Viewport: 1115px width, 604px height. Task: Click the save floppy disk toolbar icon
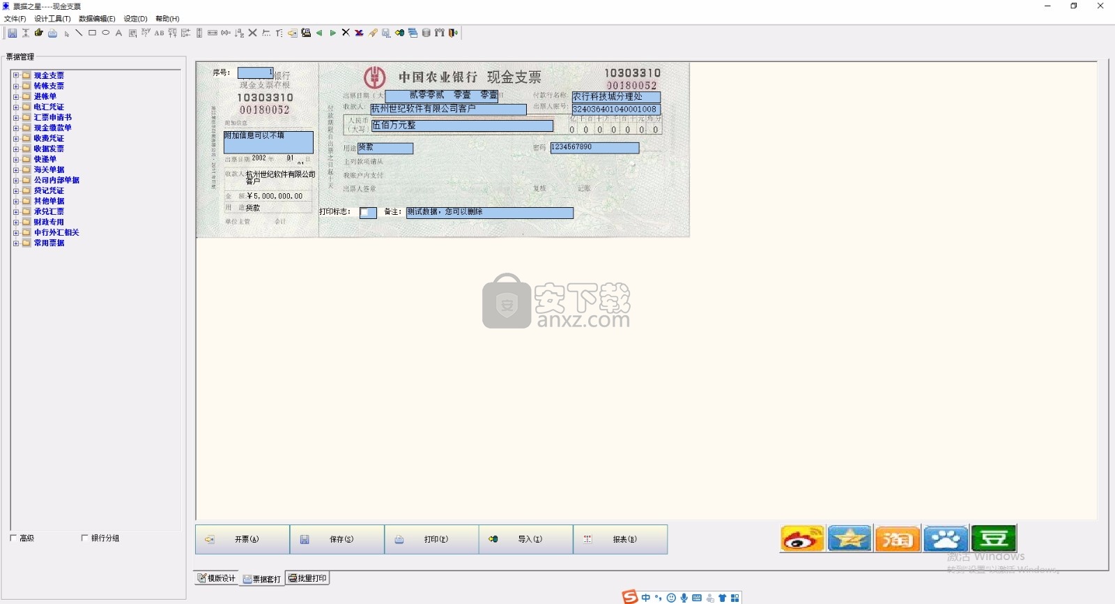coord(12,33)
